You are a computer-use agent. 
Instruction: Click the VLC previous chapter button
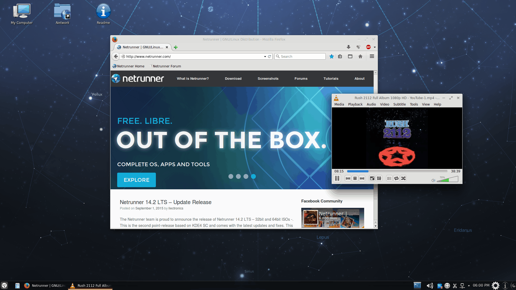(x=348, y=178)
